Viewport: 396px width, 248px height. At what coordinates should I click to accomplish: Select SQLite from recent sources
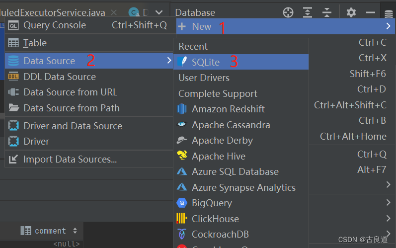241,62
